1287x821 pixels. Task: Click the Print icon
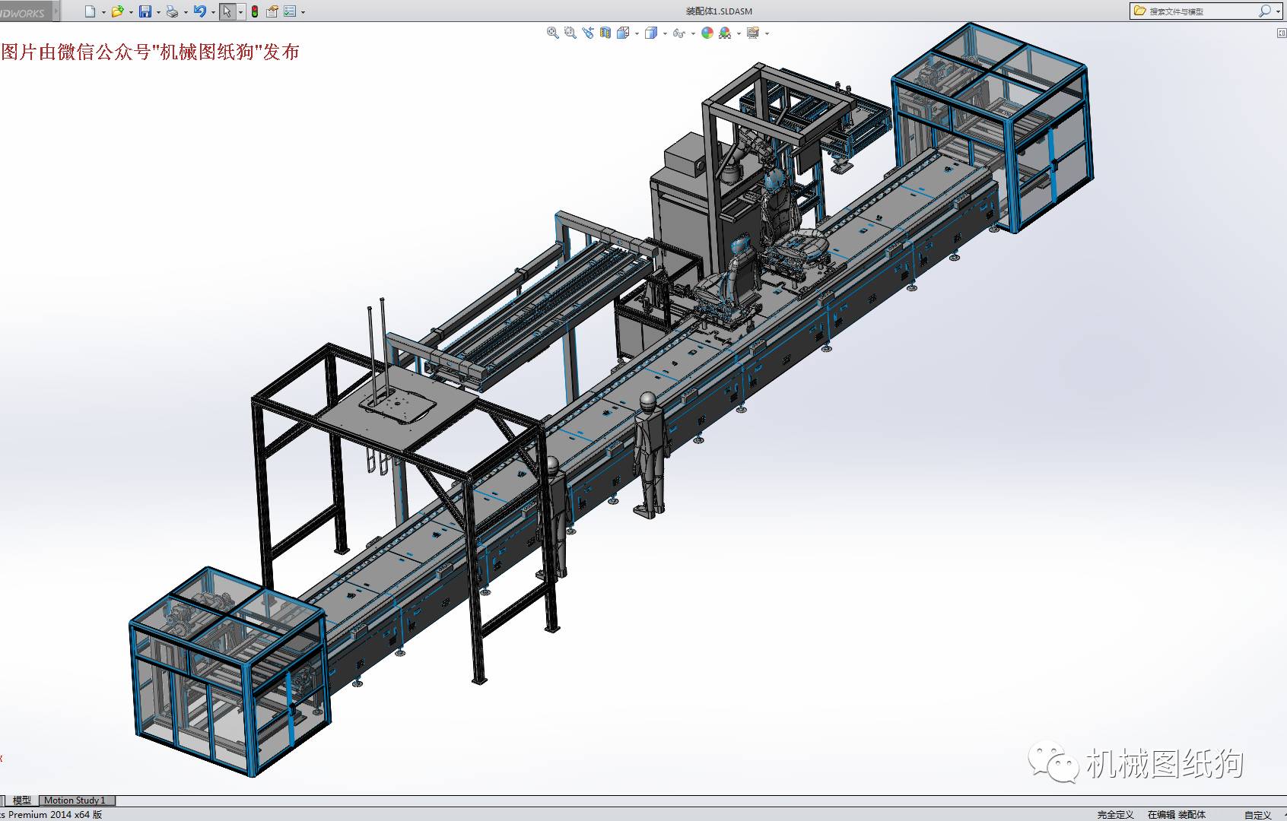tap(173, 11)
